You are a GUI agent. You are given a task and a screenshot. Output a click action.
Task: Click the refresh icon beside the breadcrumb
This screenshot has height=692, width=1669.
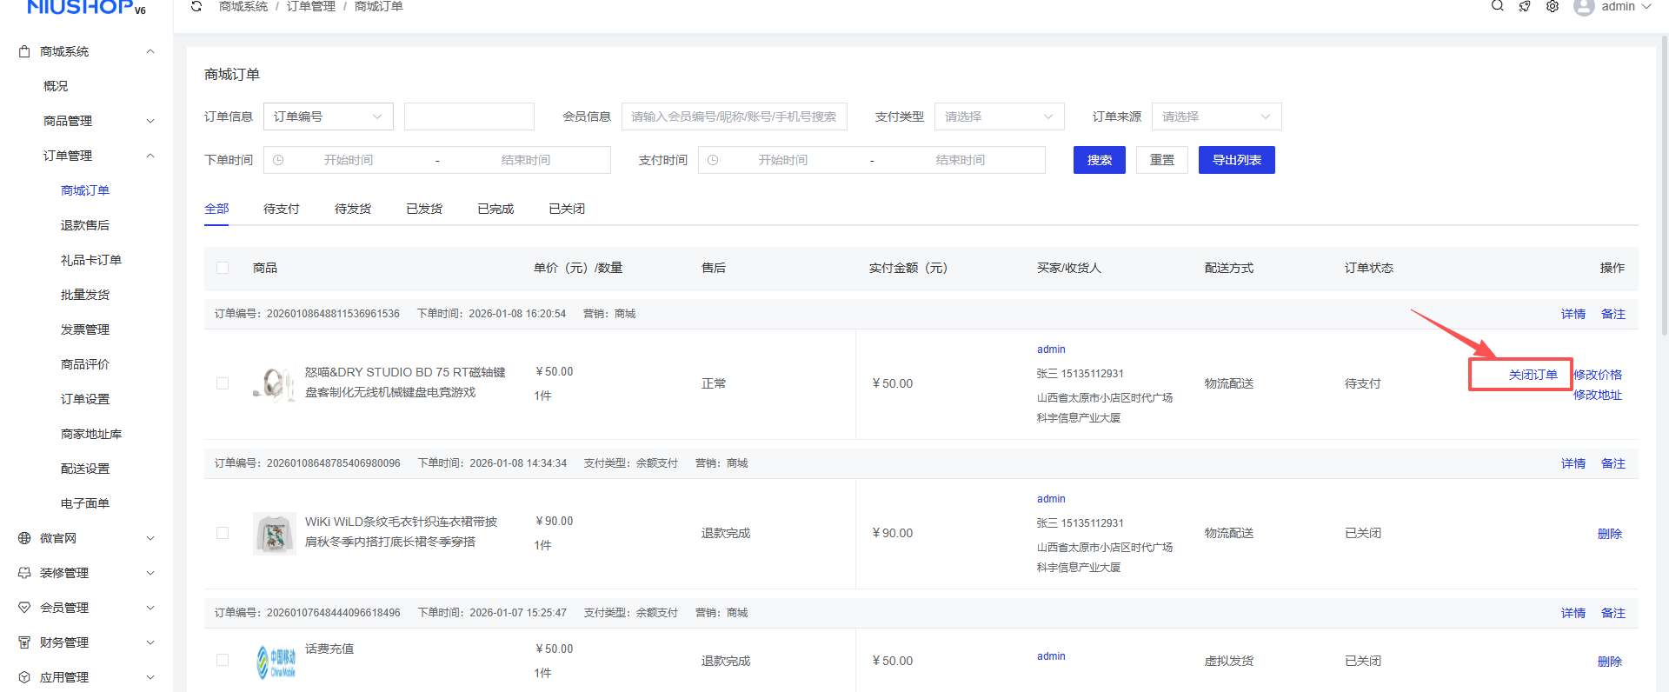point(196,7)
